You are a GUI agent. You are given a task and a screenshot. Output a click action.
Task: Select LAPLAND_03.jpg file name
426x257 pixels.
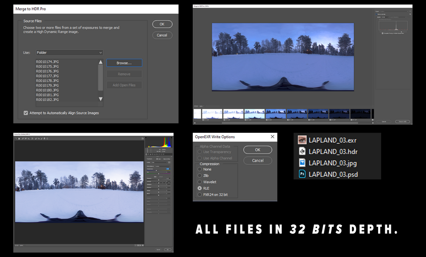click(x=333, y=163)
